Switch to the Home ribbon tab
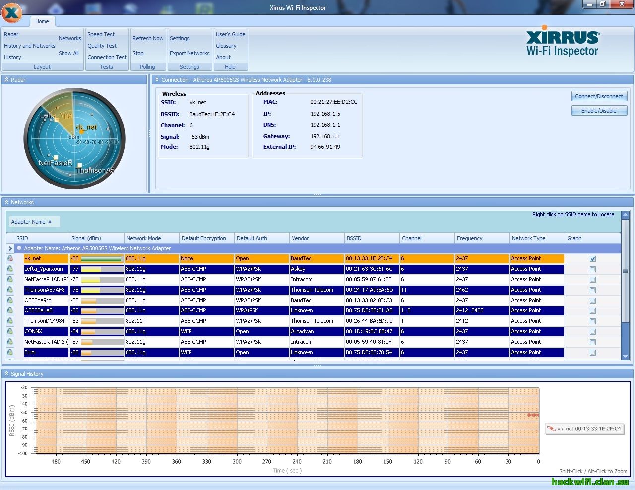635x490 pixels. pyautogui.click(x=42, y=21)
